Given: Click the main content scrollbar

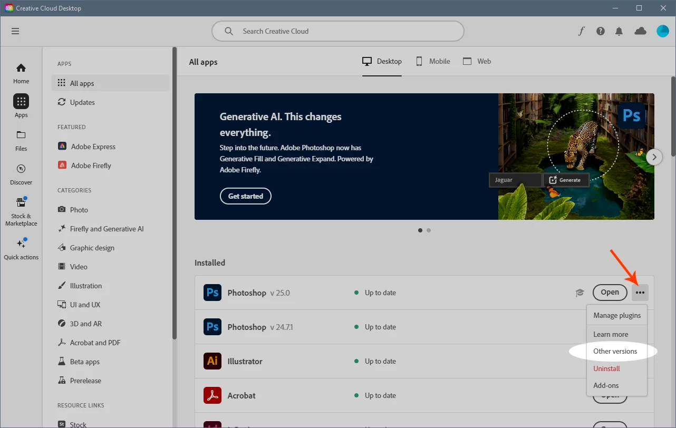Looking at the screenshot, I should point(673,116).
